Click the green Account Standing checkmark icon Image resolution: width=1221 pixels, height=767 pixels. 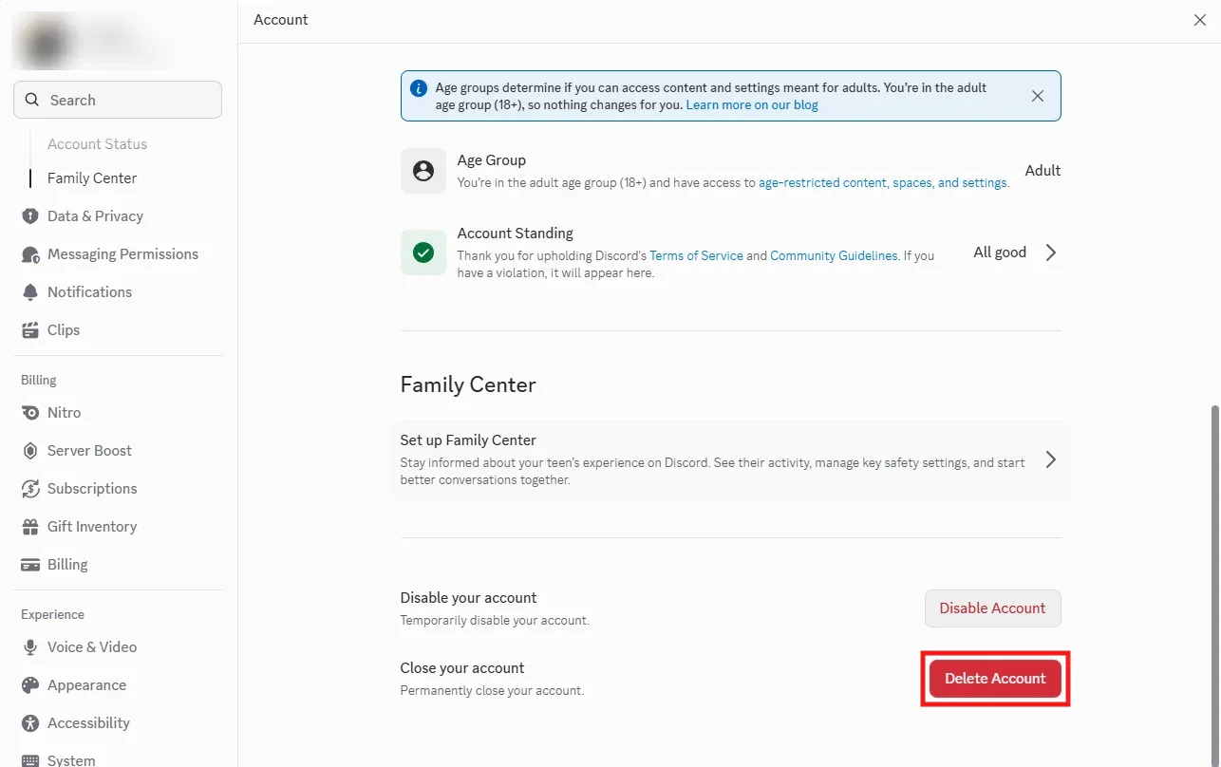click(423, 253)
